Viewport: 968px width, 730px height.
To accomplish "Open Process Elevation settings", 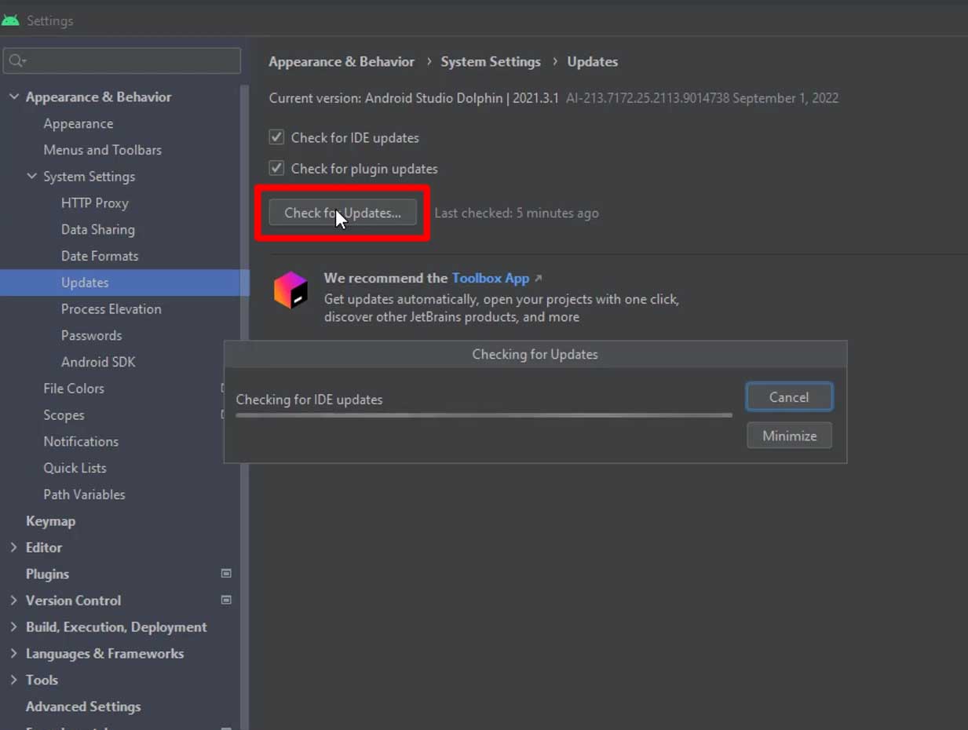I will click(111, 309).
